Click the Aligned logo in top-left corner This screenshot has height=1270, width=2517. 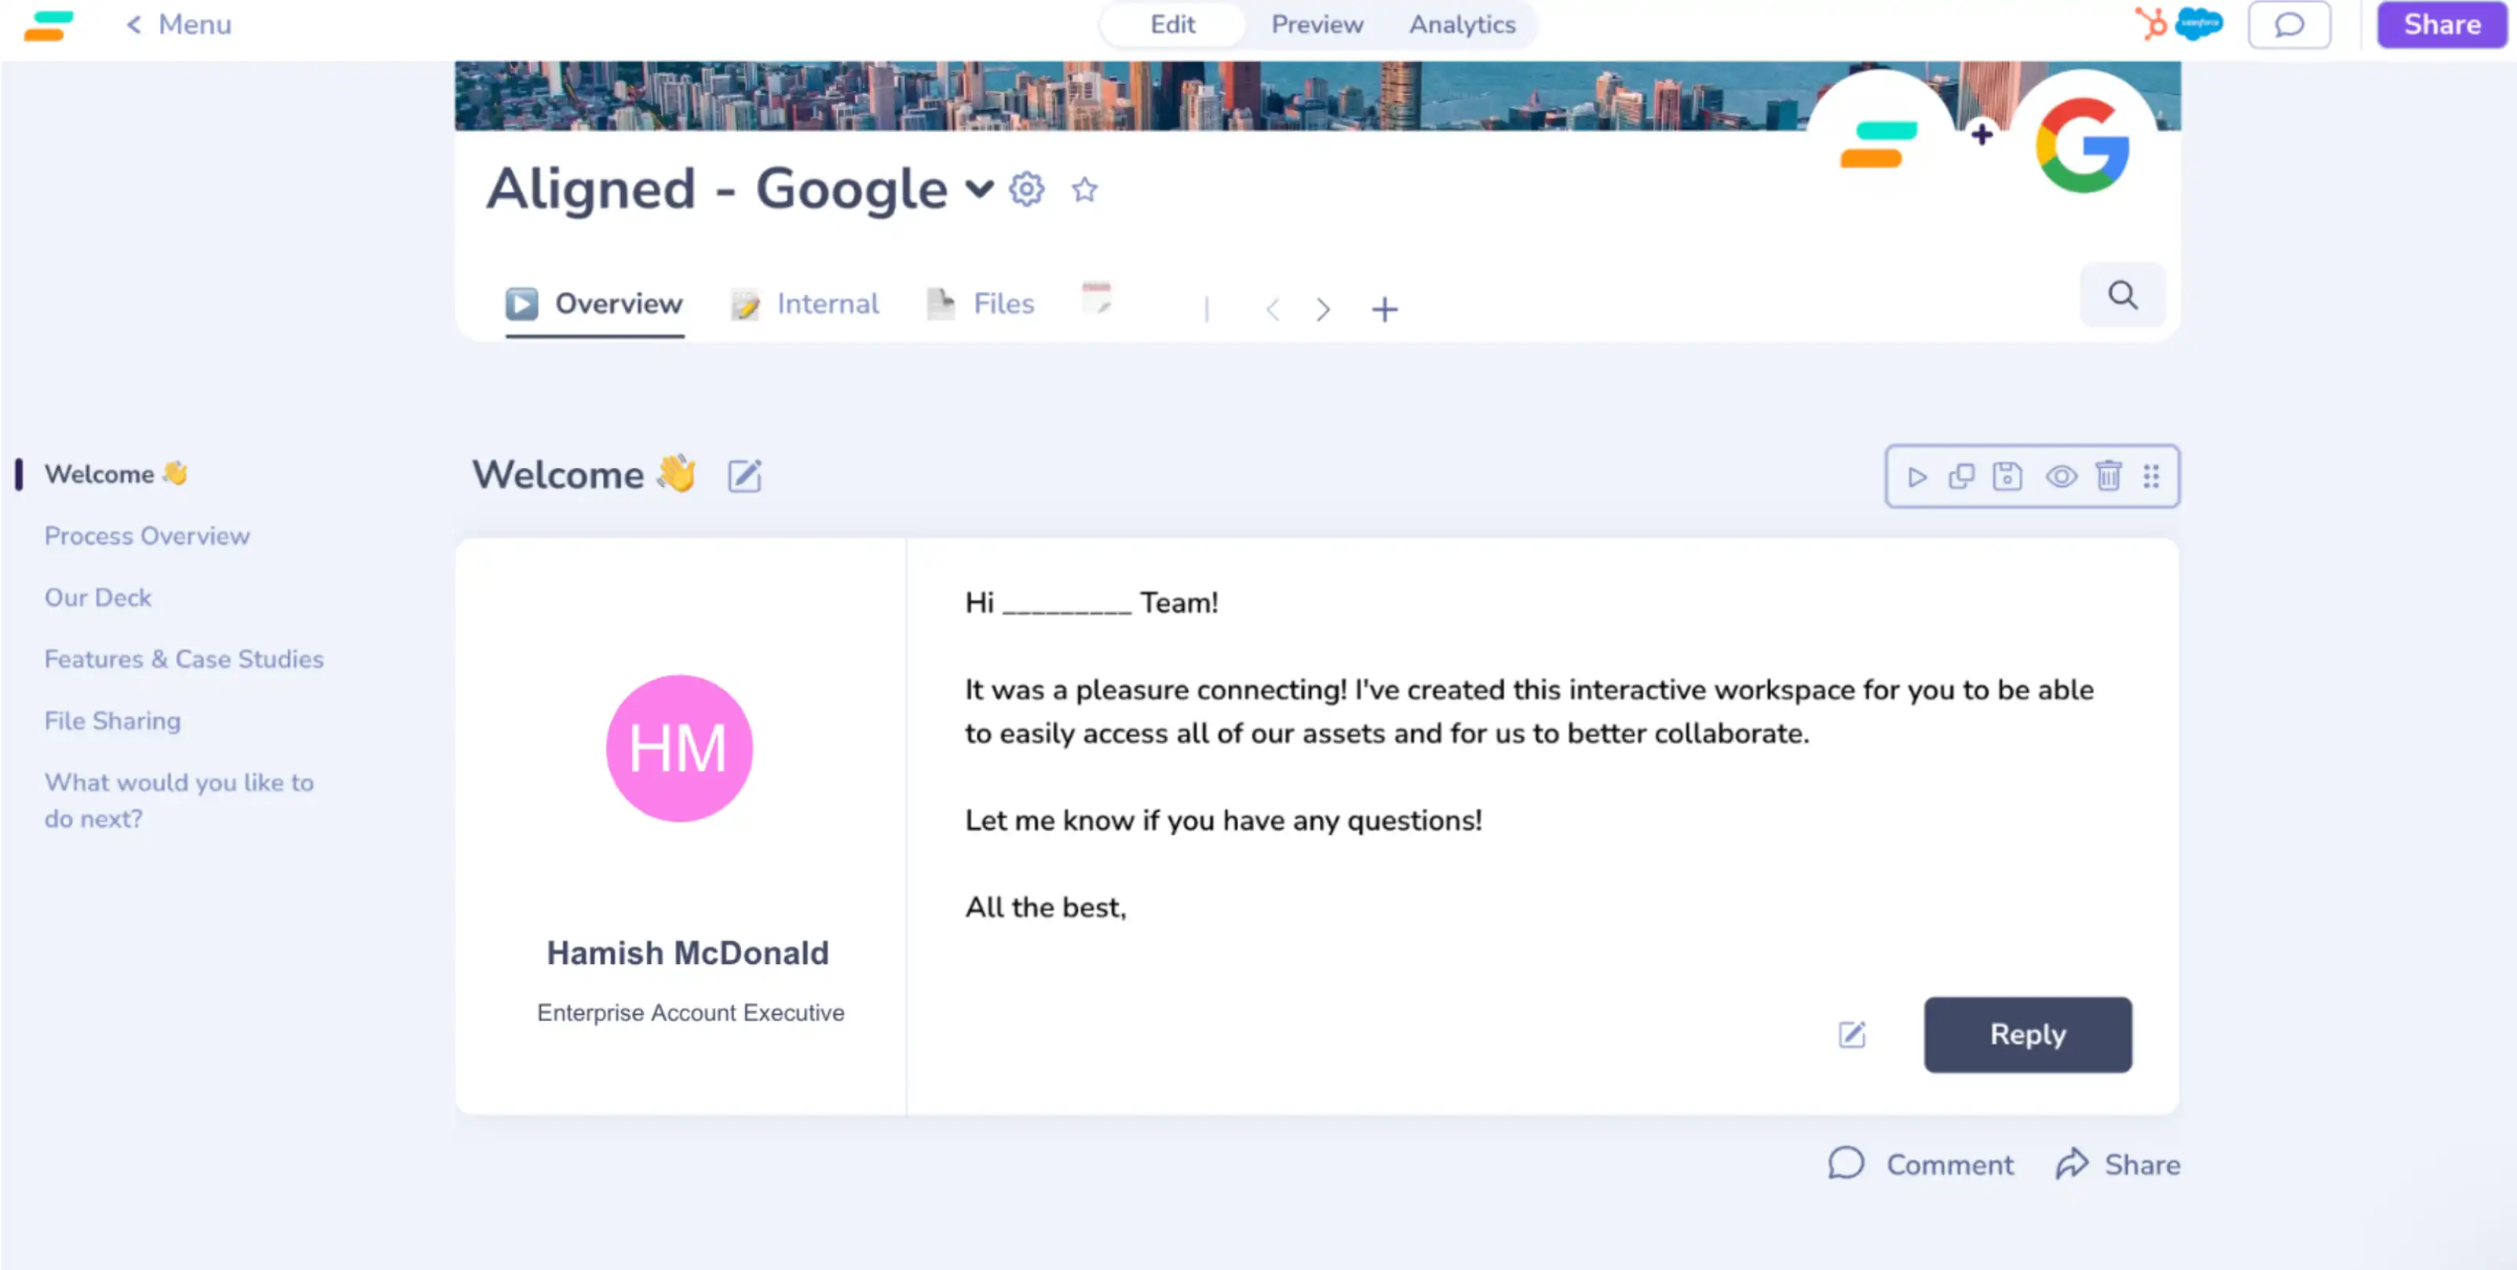(x=49, y=25)
